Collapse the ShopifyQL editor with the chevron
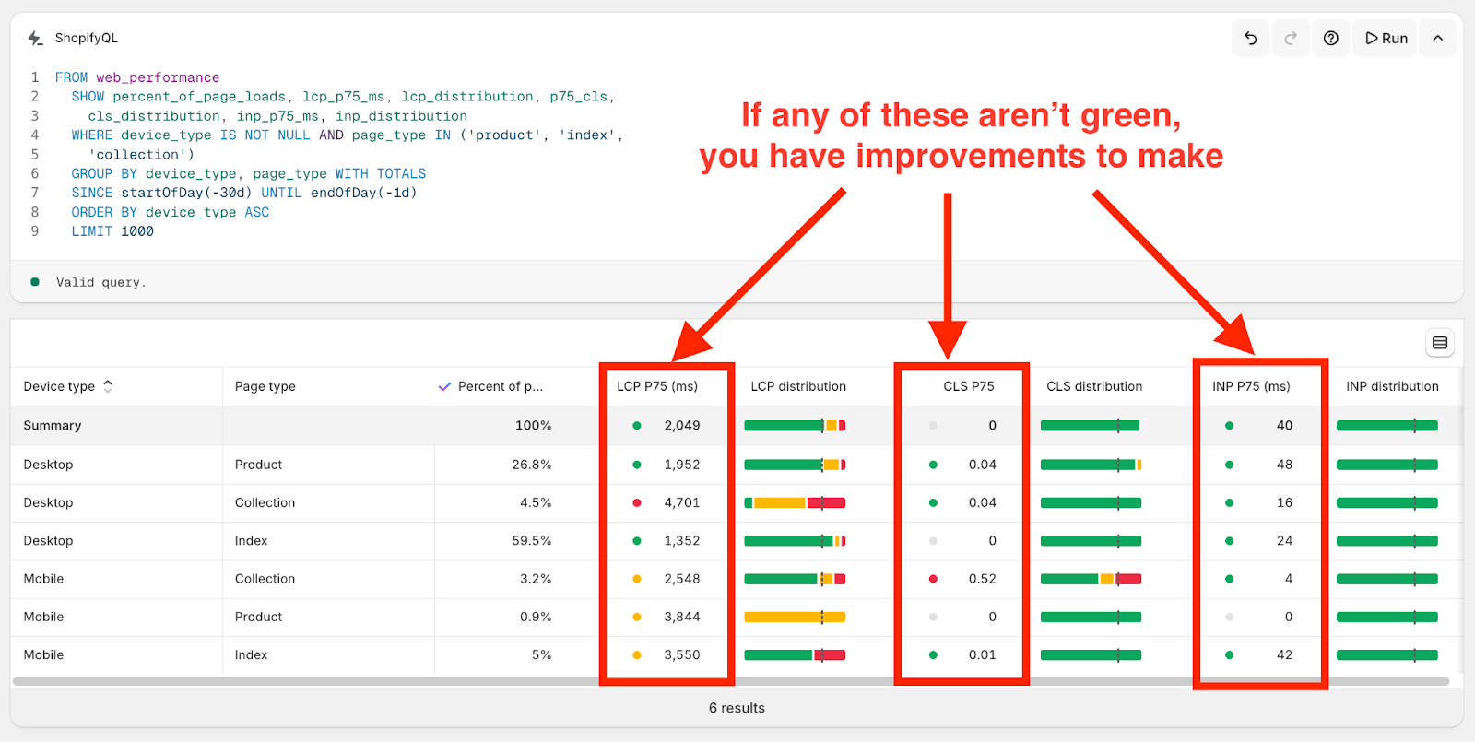The height and width of the screenshot is (742, 1475). tap(1437, 38)
